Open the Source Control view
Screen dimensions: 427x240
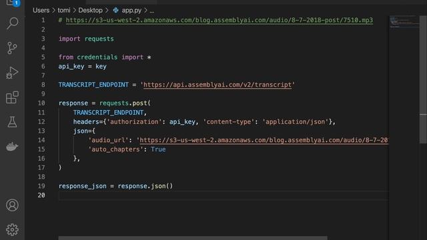(x=12, y=48)
